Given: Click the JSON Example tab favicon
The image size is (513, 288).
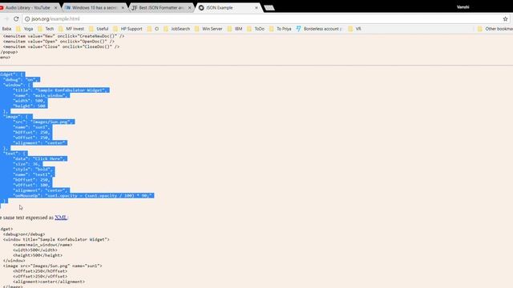Looking at the screenshot, I should (201, 7).
